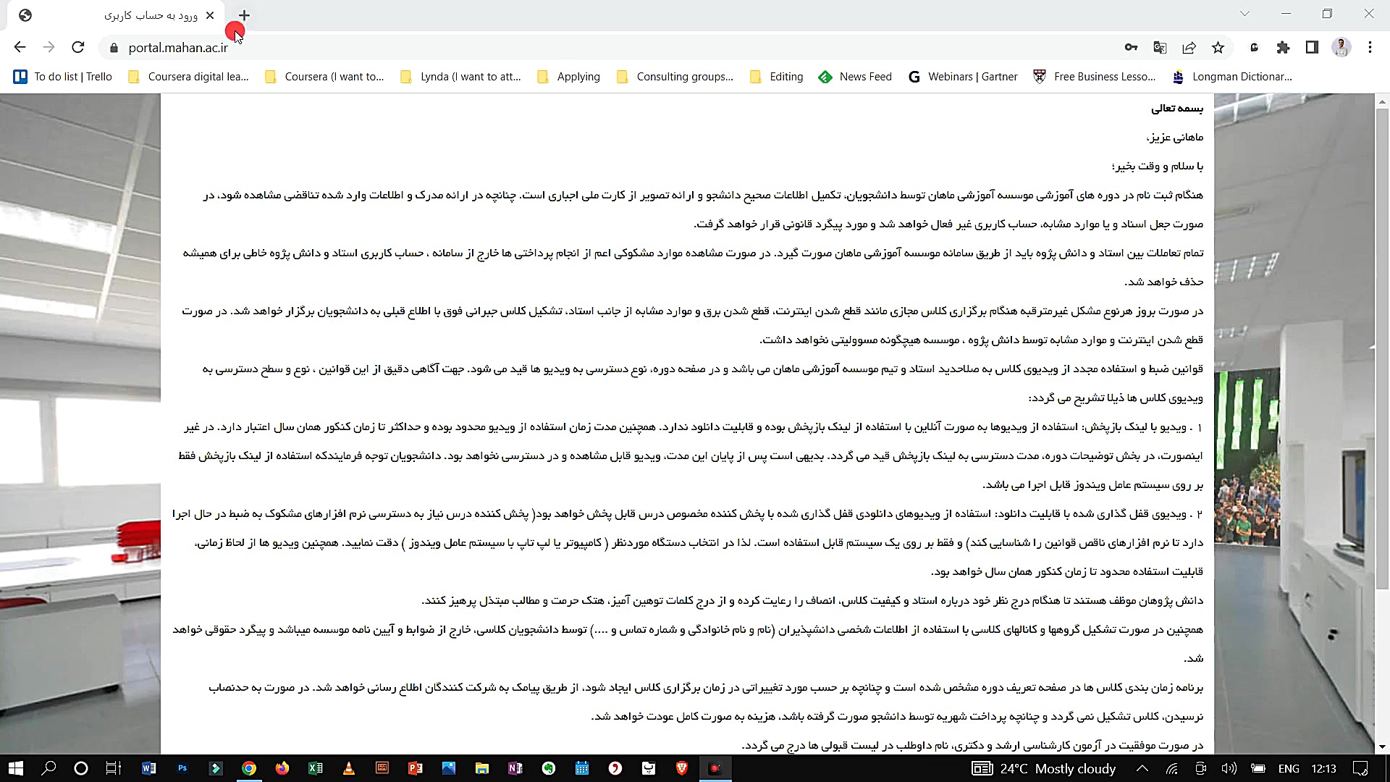Open the browser Extensions puzzle icon

point(1283,47)
